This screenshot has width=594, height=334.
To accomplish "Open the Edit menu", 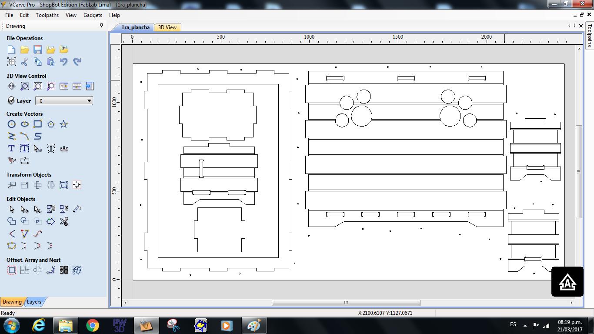I will pyautogui.click(x=24, y=15).
